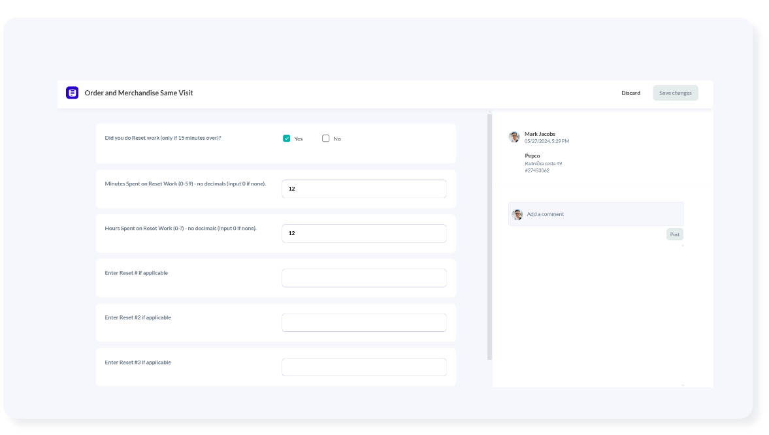Click the 'Enter Reset #3 if applicable' label
The height and width of the screenshot is (435, 769).
[x=138, y=362]
